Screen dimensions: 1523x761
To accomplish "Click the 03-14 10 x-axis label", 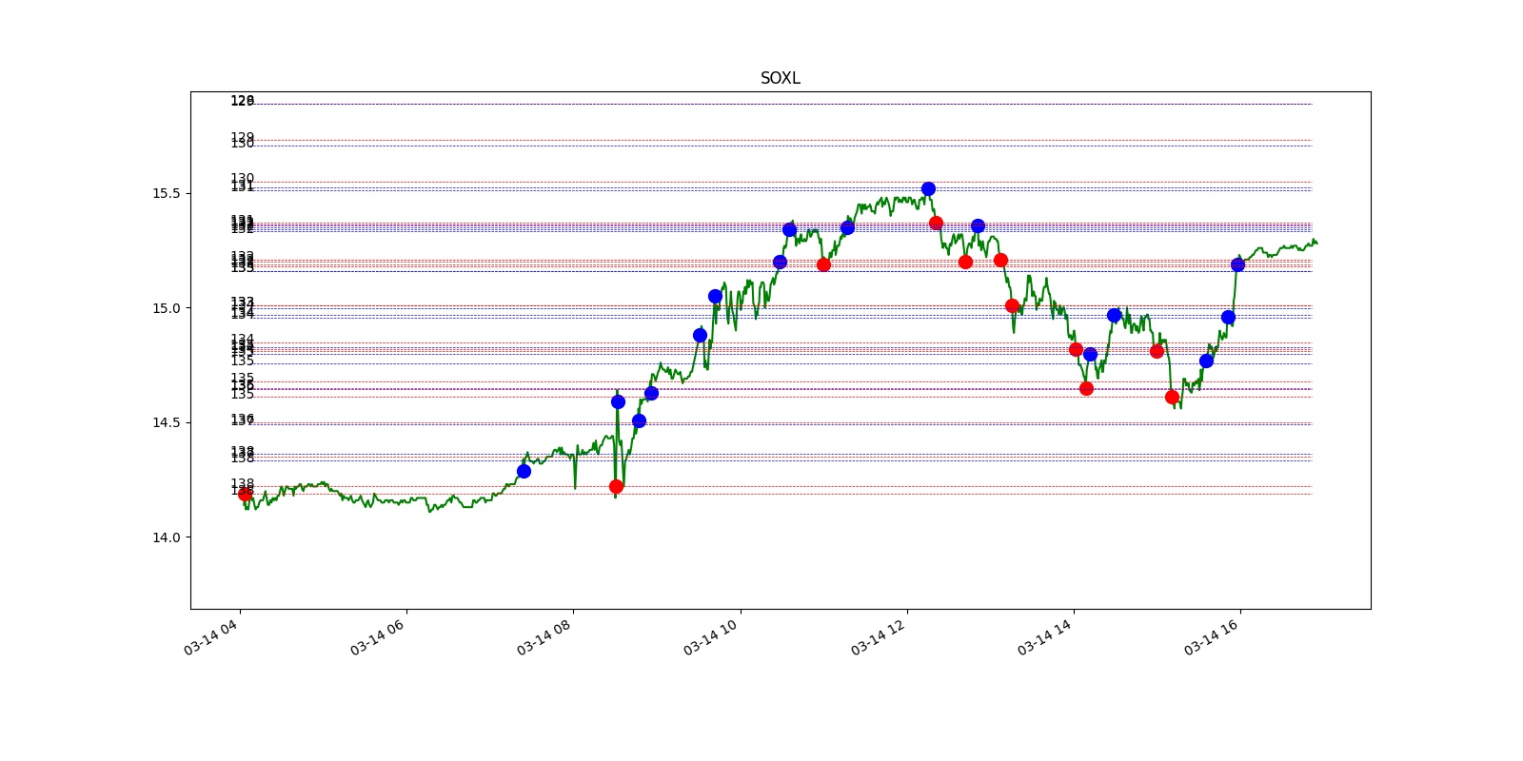I will tap(710, 636).
